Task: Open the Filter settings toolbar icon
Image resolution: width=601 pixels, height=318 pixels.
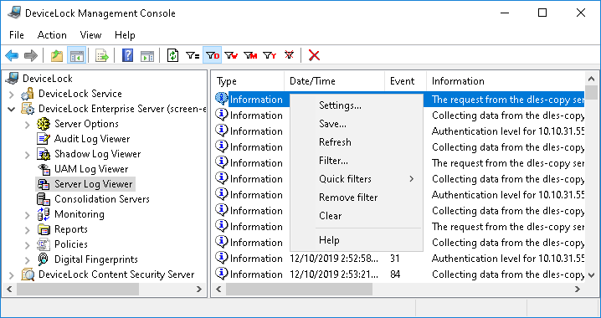Action: point(193,55)
